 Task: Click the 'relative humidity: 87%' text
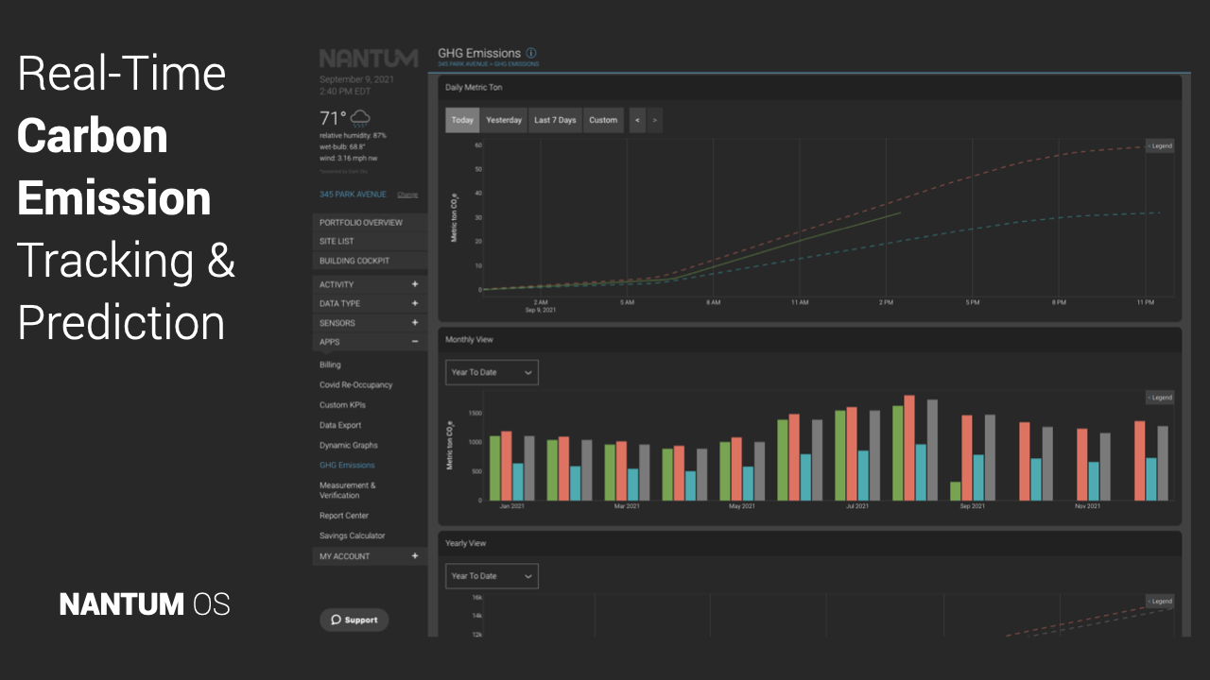coord(353,136)
